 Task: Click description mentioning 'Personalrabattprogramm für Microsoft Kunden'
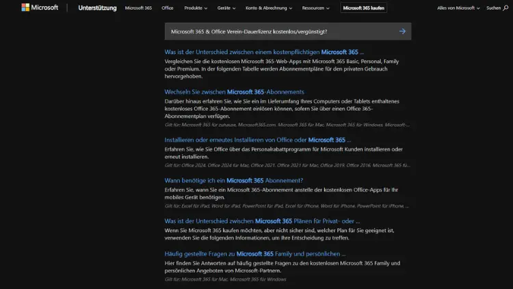[283, 153]
